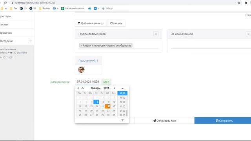
Task: Go to next month in calendar
Action: (x=114, y=88)
